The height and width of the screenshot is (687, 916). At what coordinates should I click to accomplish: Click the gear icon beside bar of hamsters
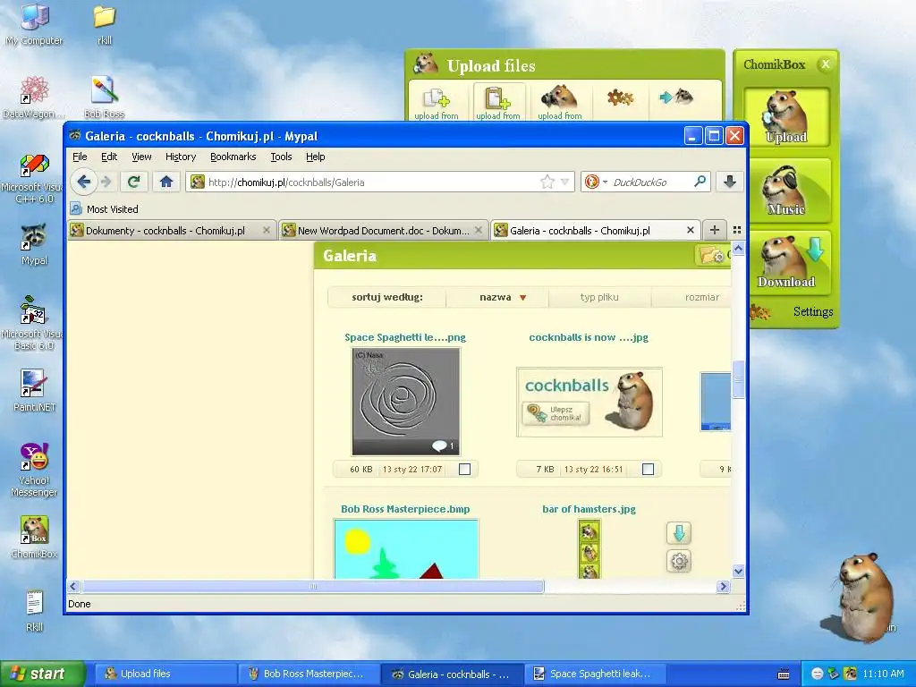coord(679,562)
